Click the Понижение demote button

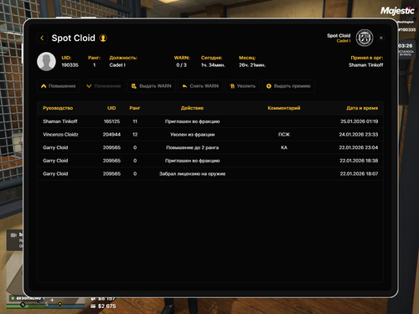(104, 86)
